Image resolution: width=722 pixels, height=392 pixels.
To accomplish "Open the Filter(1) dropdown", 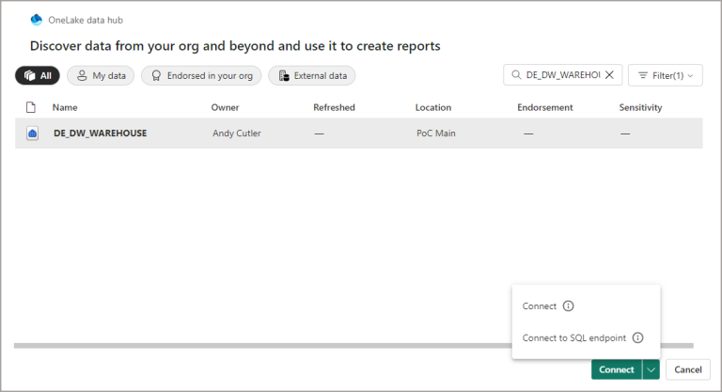I will 664,75.
